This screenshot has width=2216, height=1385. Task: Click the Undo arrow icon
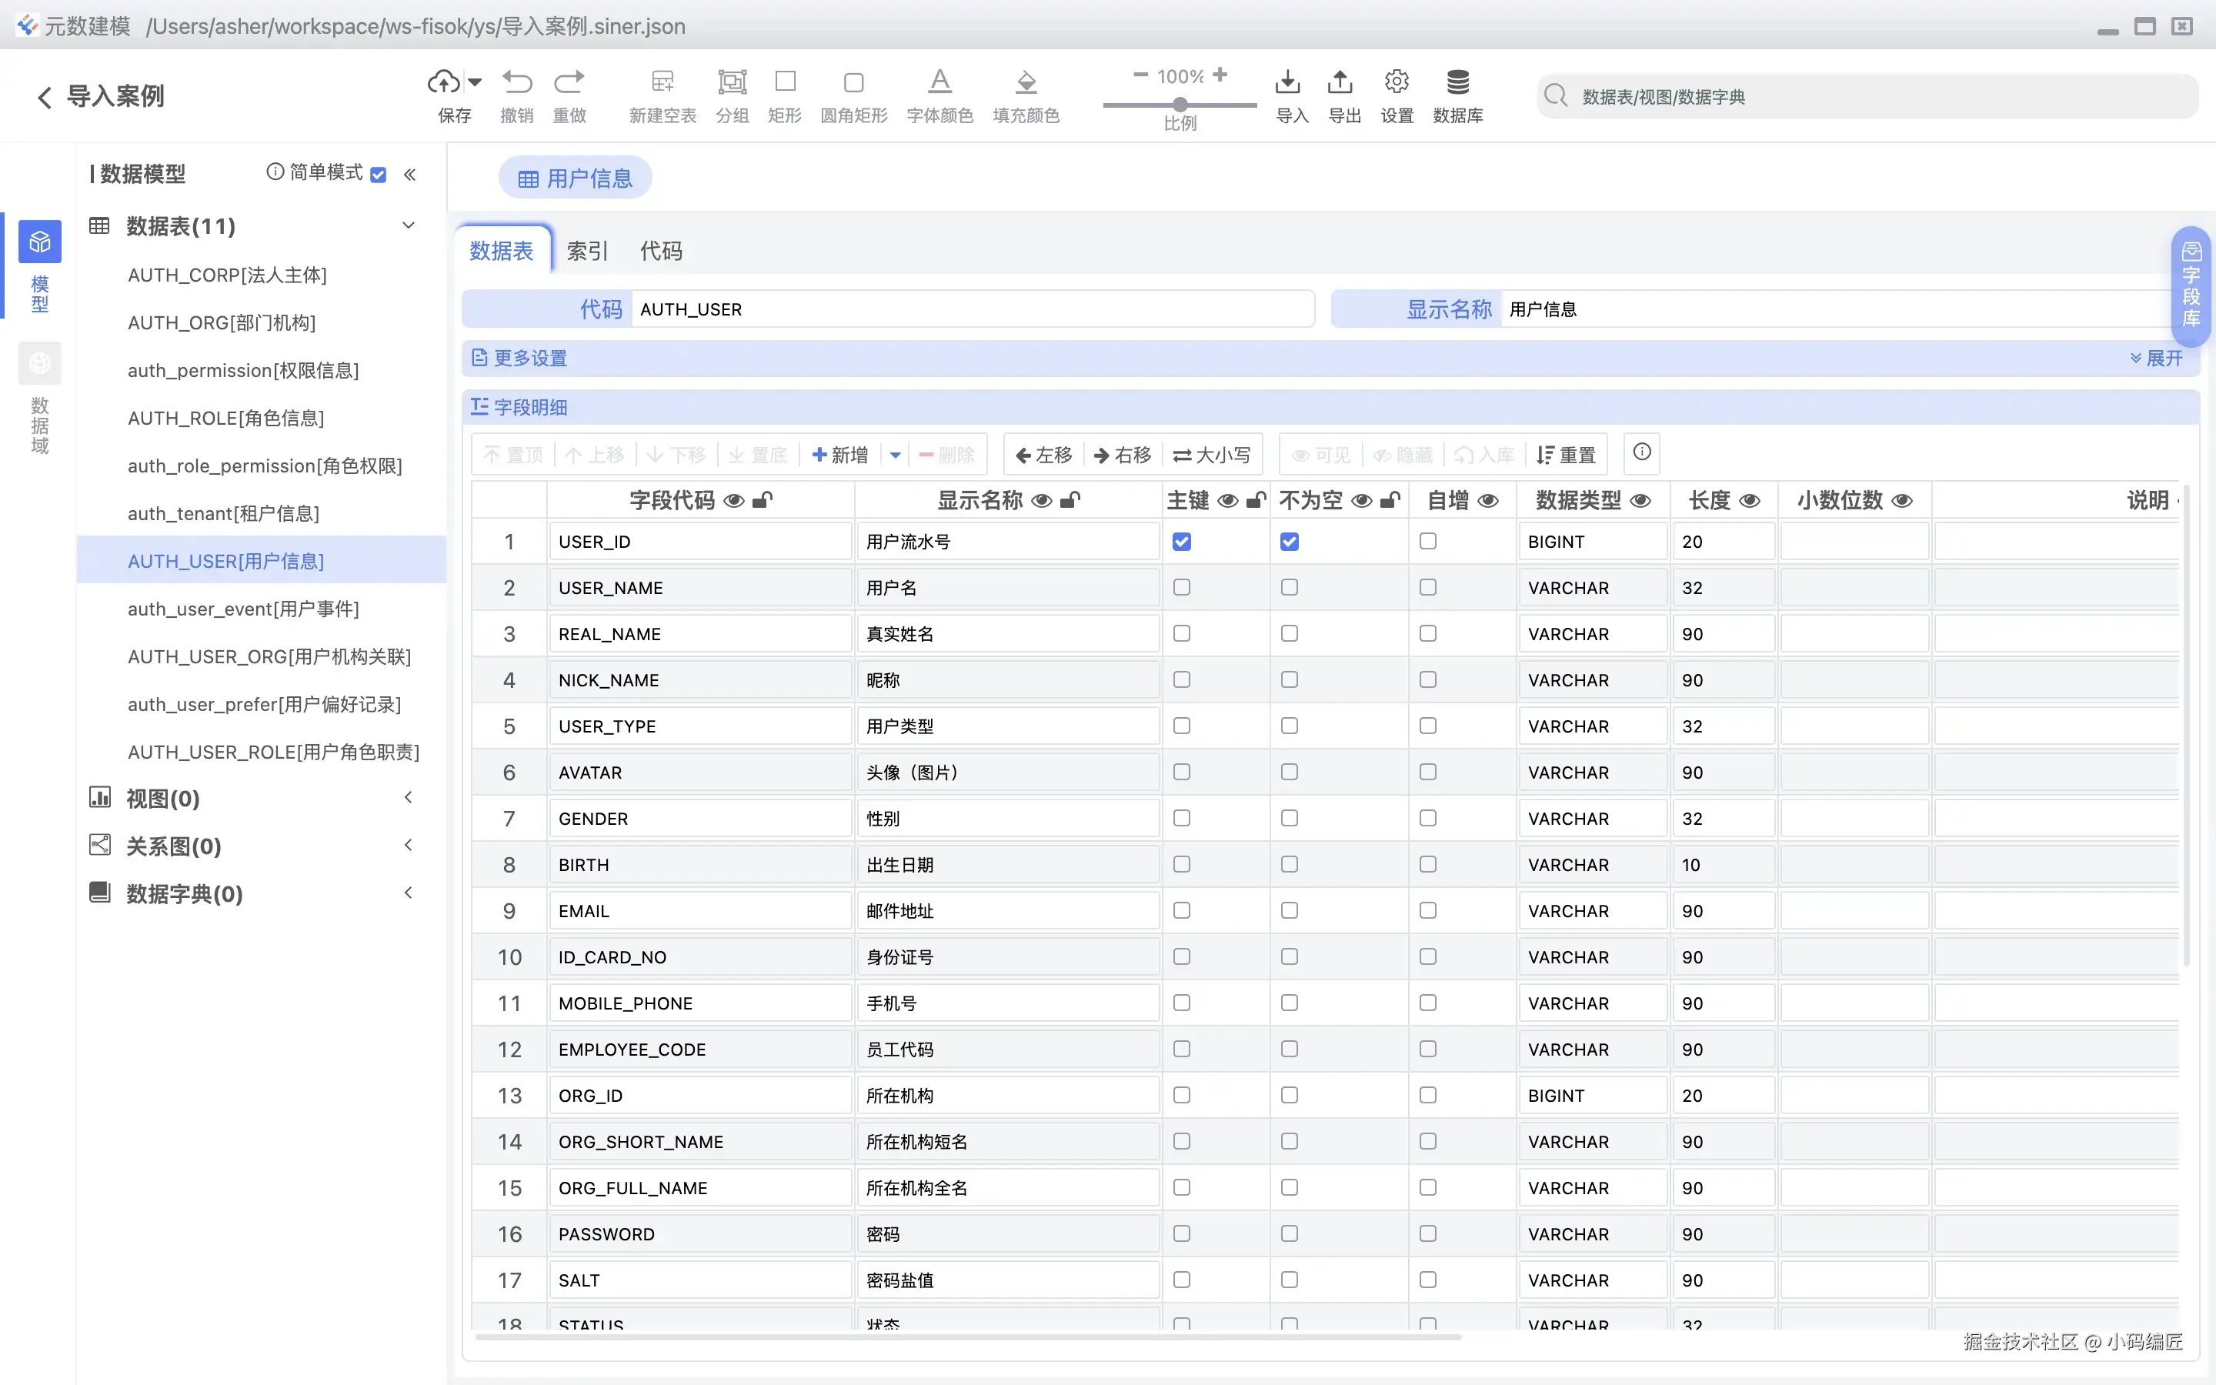tap(516, 82)
